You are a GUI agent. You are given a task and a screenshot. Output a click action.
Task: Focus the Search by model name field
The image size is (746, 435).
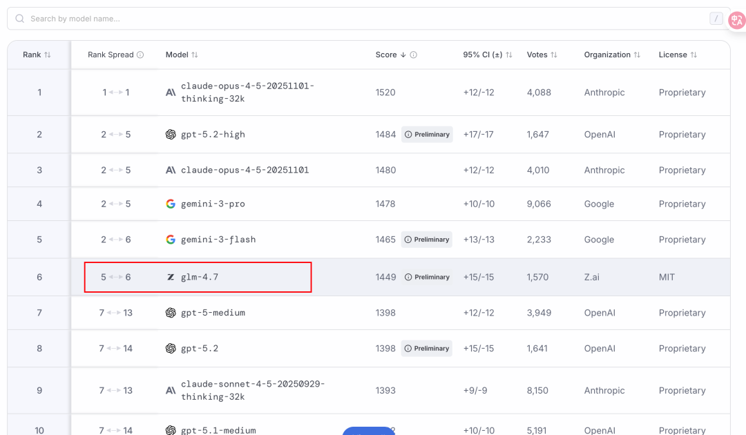369,19
